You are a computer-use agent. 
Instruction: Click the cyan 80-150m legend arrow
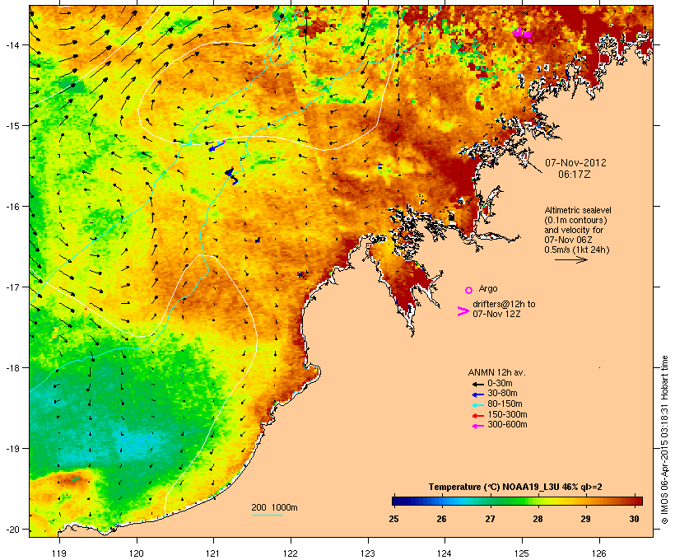point(478,405)
